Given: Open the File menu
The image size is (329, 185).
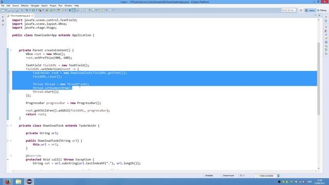Looking at the screenshot, I should click(3, 6).
